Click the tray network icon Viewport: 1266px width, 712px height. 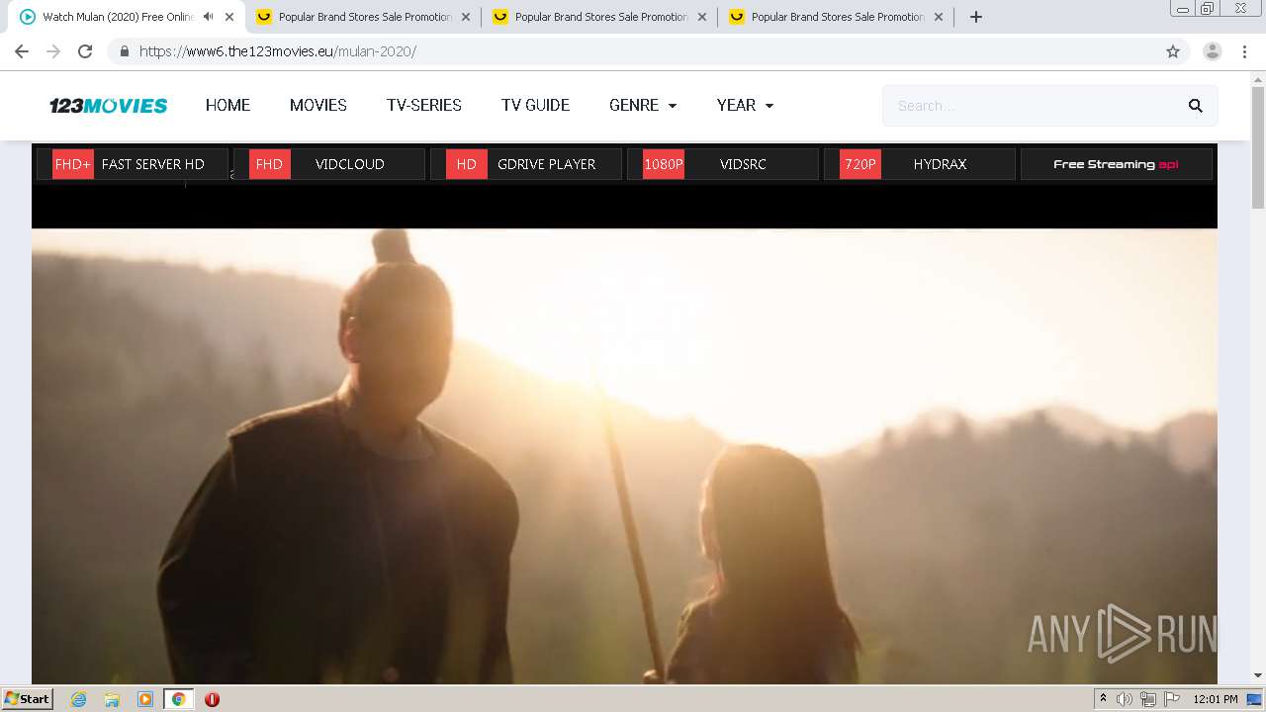(x=1148, y=699)
